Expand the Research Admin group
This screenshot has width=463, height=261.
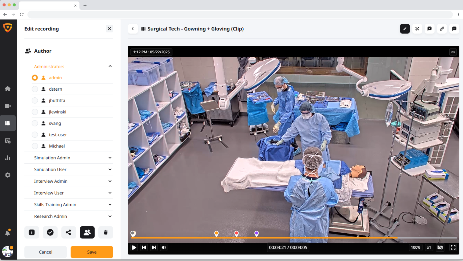coord(110,216)
